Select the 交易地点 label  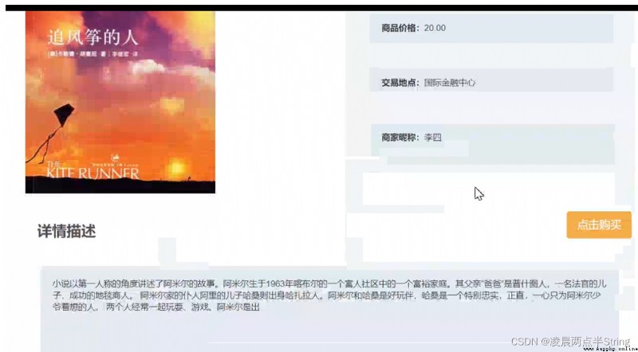point(400,83)
